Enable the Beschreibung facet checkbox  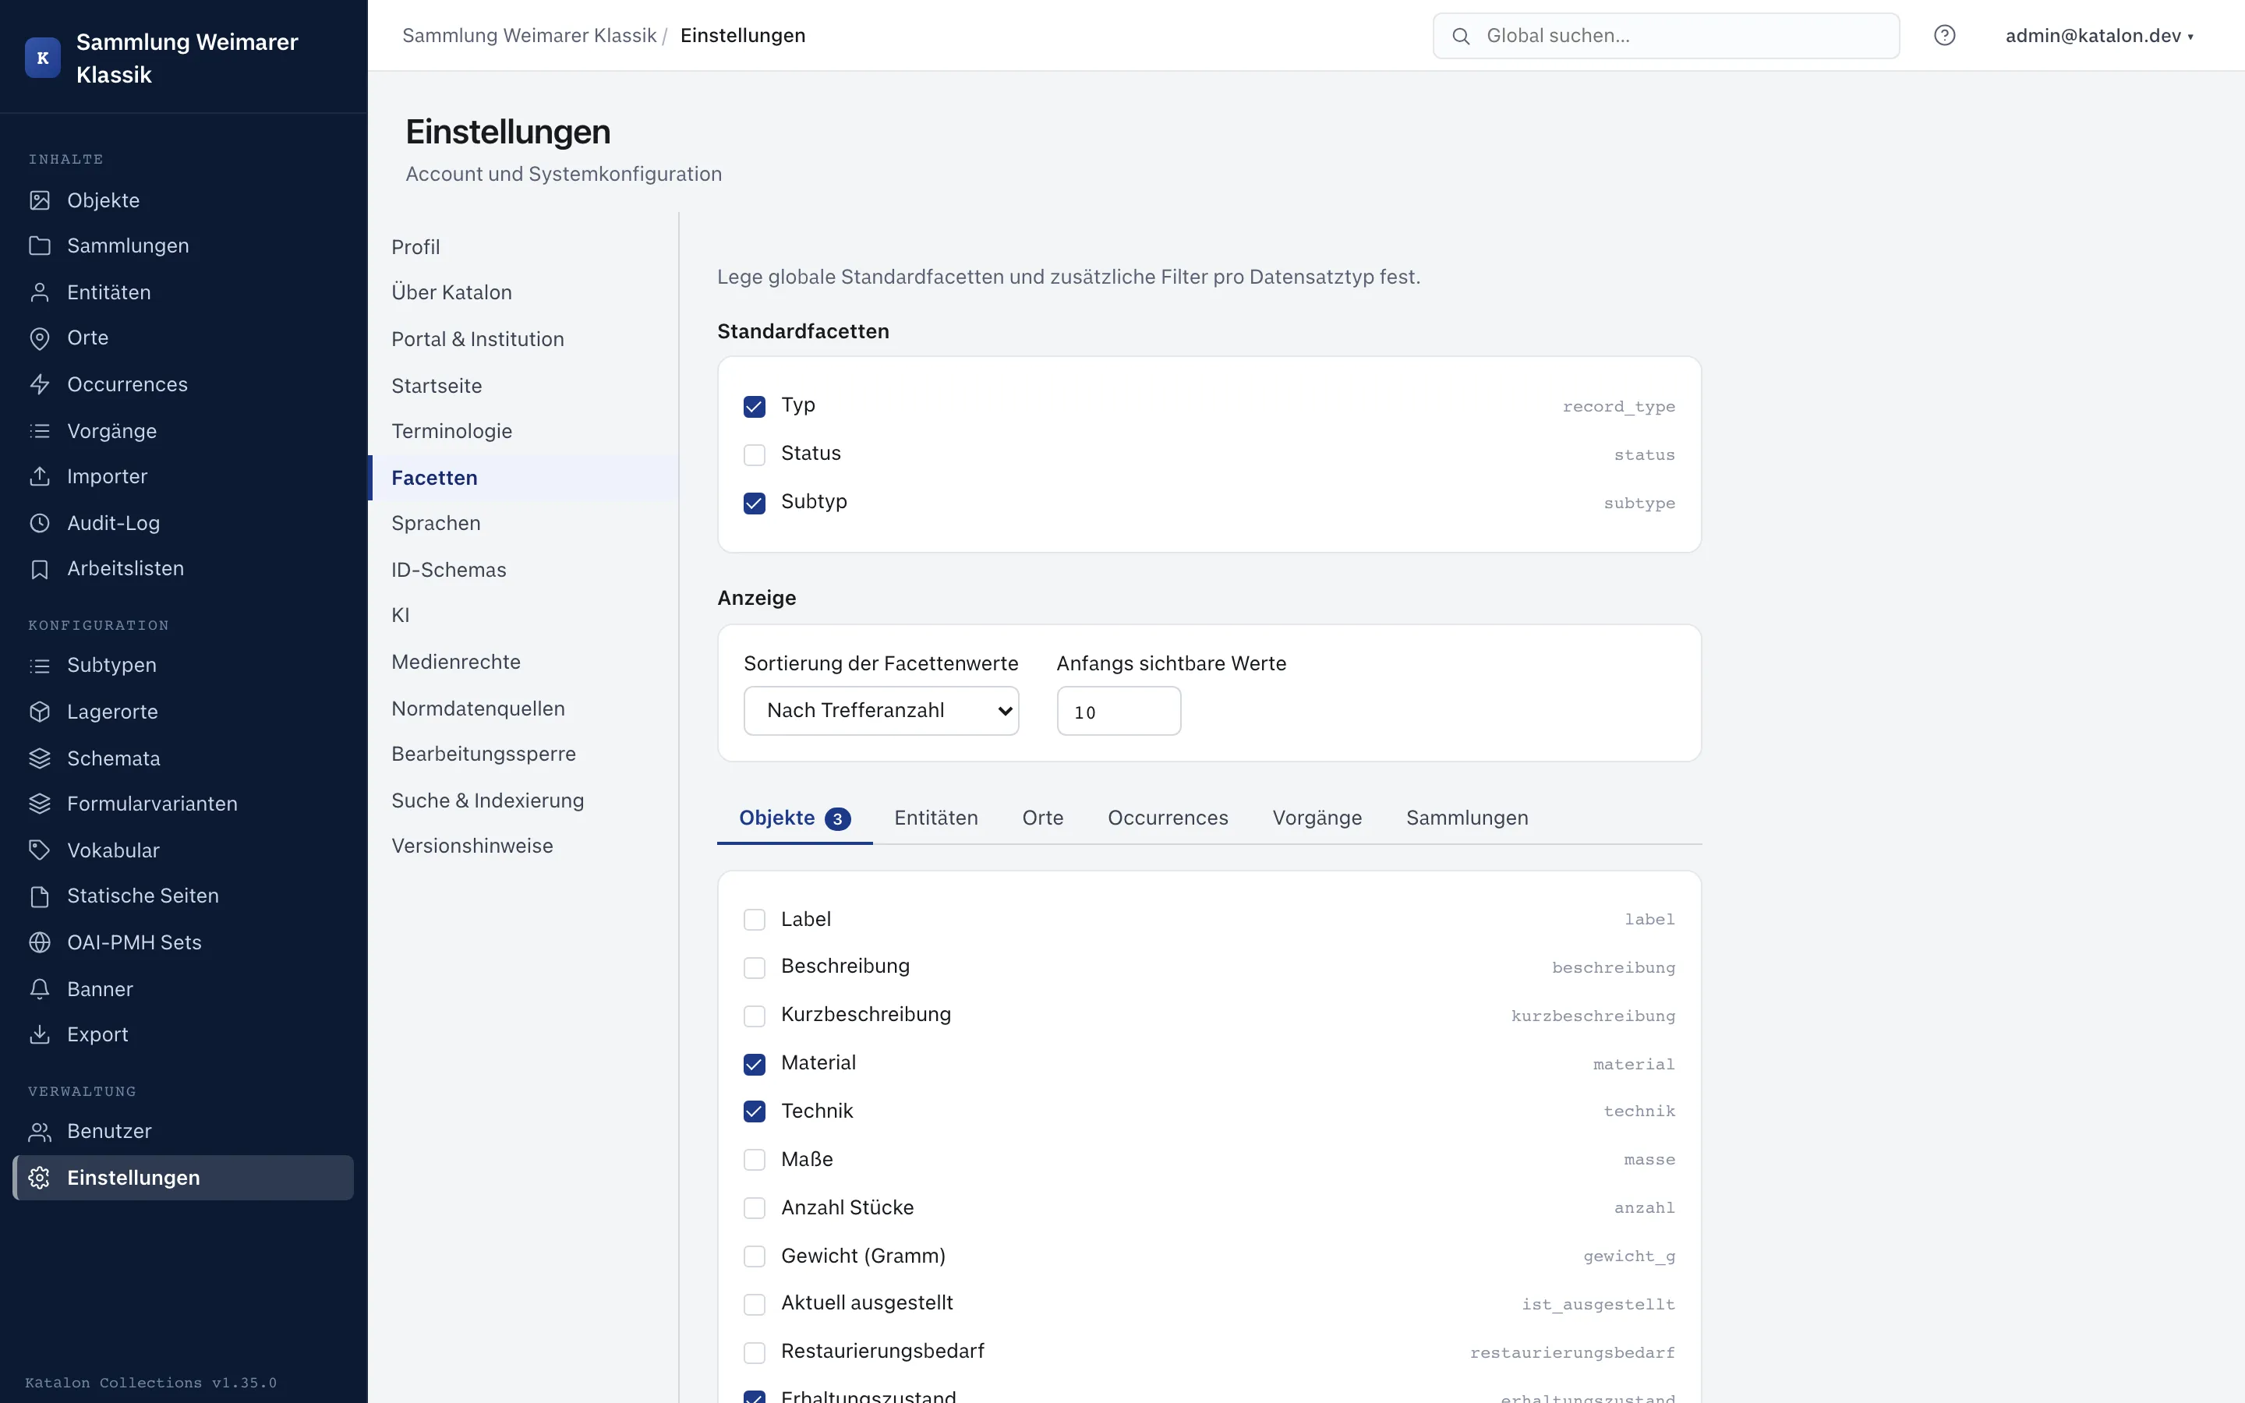[x=755, y=968]
